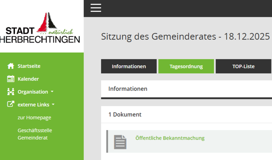The height and width of the screenshot is (160, 272).
Task: Switch to the Tagesordnung tab
Action: click(186, 66)
